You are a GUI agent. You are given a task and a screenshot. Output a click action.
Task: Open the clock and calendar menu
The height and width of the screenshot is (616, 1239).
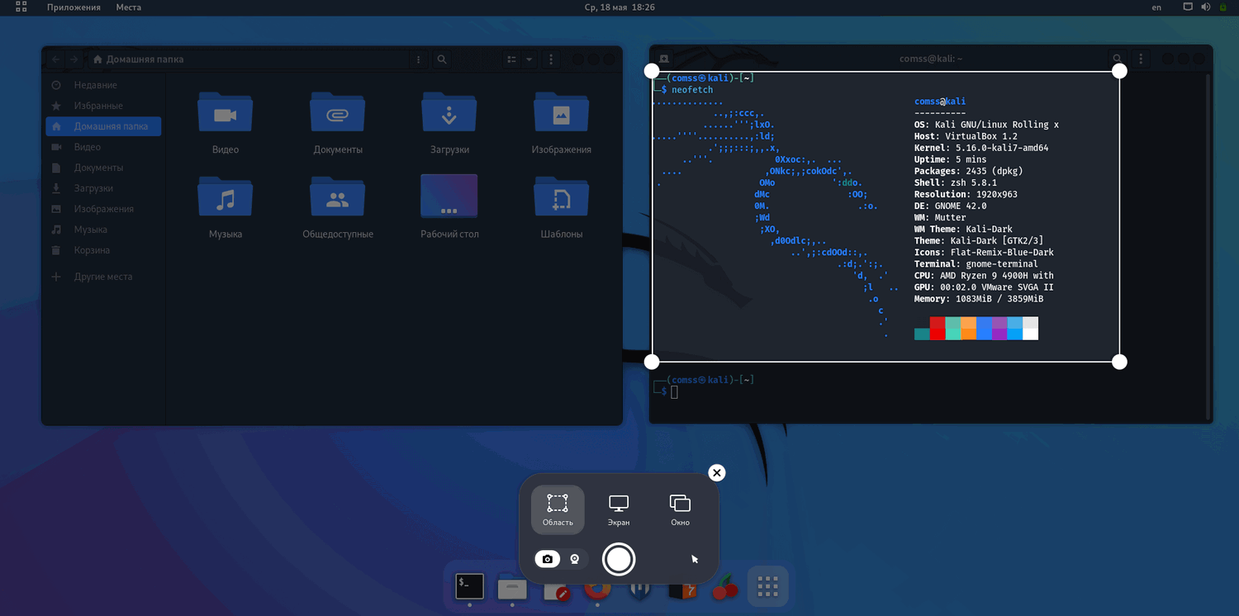619,7
